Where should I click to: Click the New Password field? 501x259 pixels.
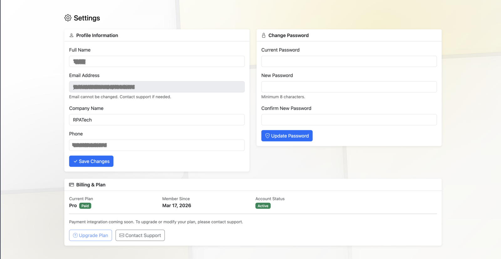(349, 87)
